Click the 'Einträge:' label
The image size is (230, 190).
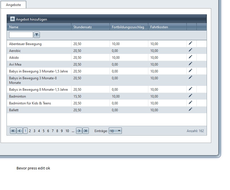coord(101,131)
